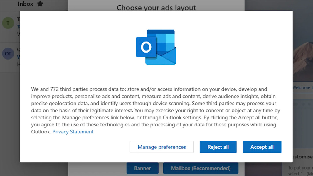Select the green T sender avatar
Screen dimensions: 313x176
[x=8, y=23]
